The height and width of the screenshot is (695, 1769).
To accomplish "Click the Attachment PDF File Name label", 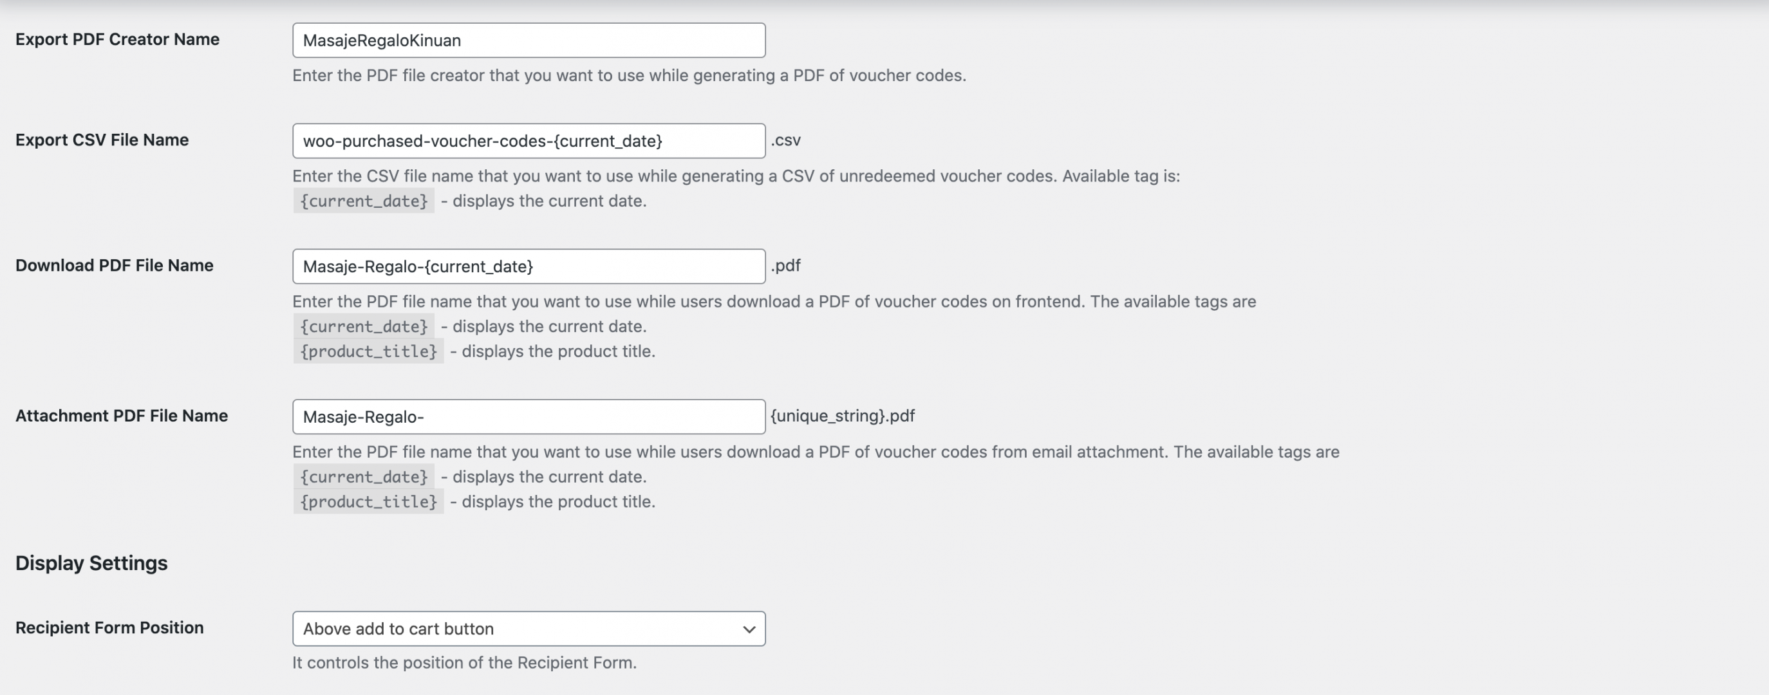I will pos(122,416).
